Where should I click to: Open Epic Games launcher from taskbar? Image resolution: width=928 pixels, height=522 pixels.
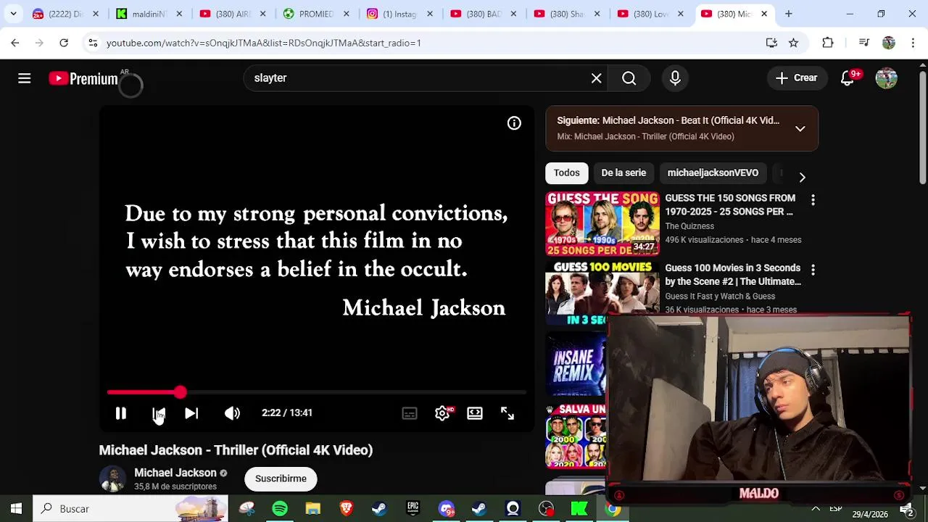(x=413, y=509)
